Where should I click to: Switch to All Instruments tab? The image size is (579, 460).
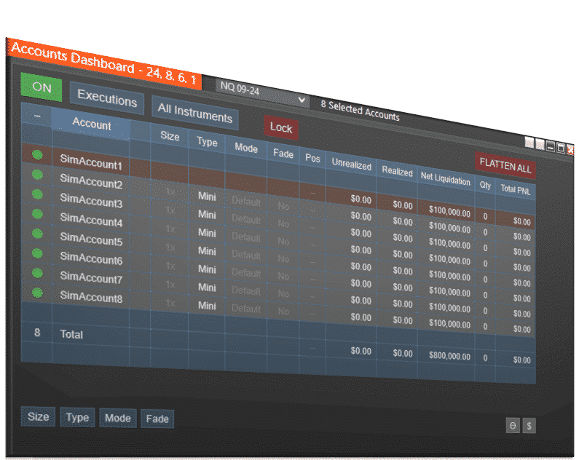(x=195, y=114)
